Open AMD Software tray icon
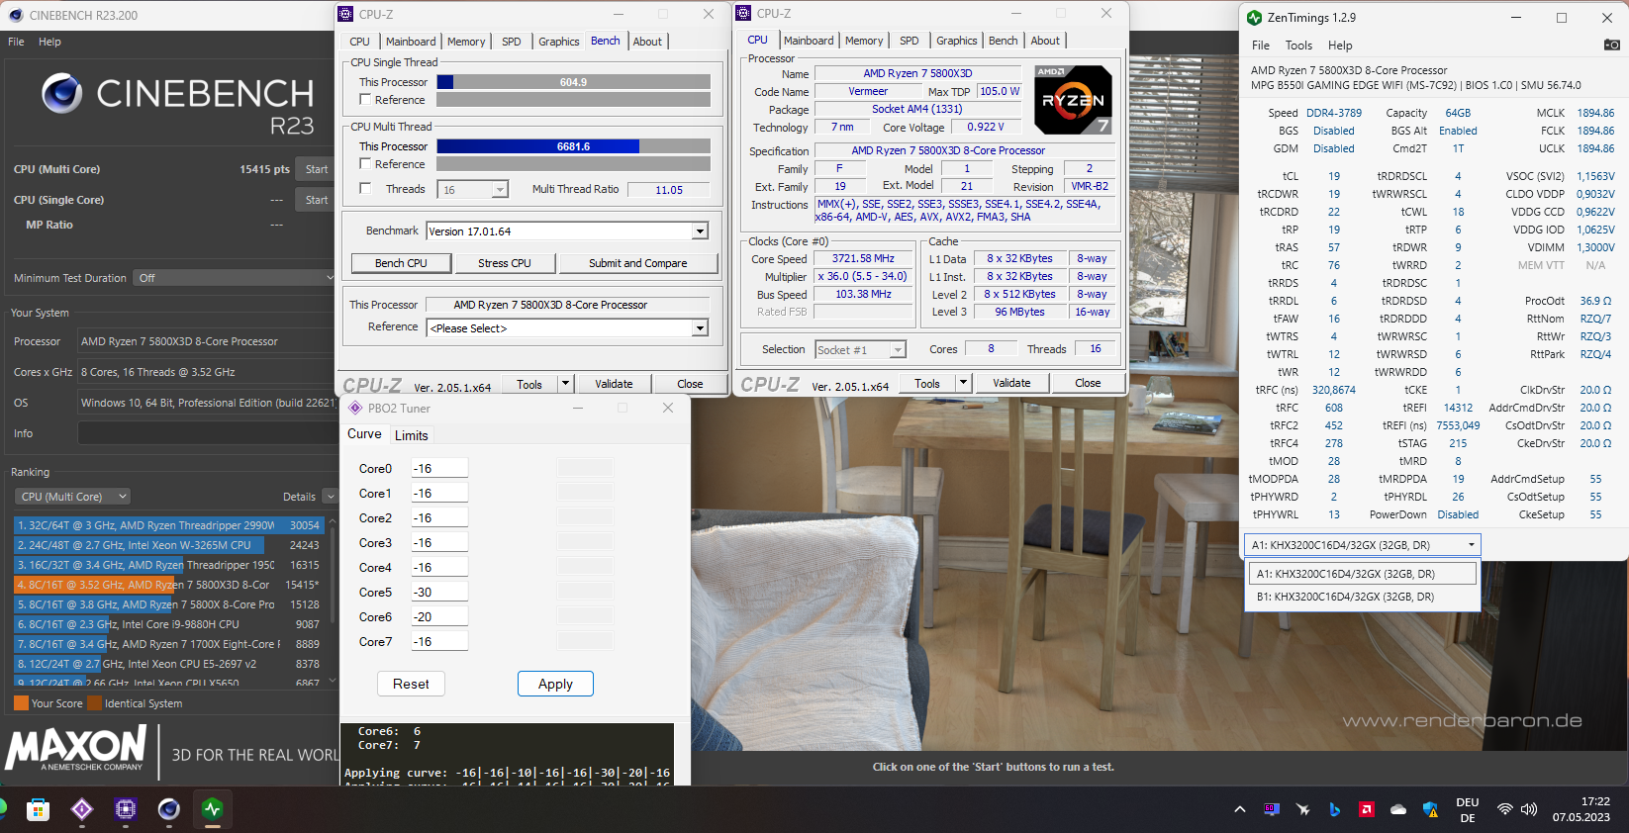The height and width of the screenshot is (833, 1629). point(1367,809)
